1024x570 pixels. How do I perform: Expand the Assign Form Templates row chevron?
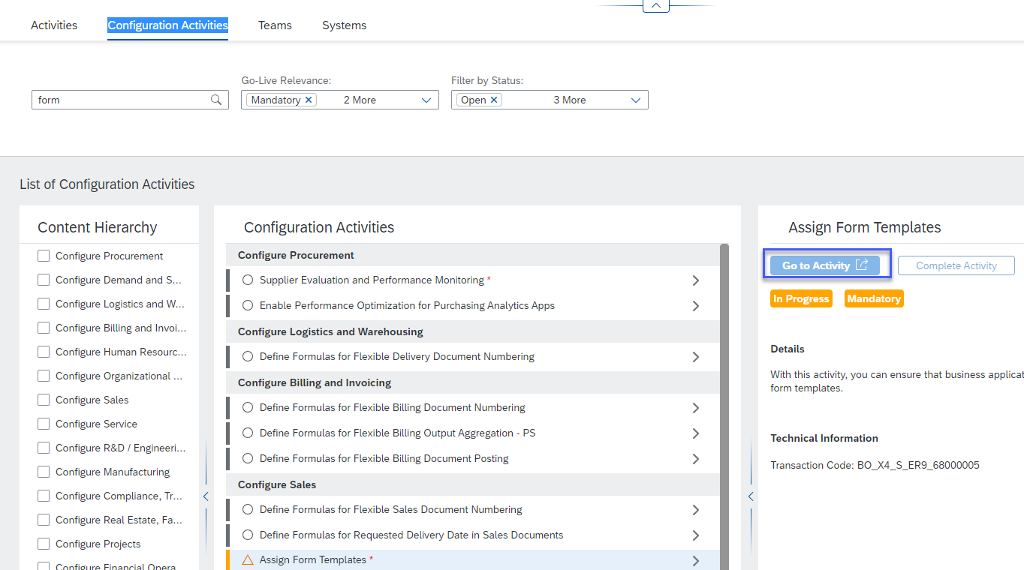coord(695,560)
